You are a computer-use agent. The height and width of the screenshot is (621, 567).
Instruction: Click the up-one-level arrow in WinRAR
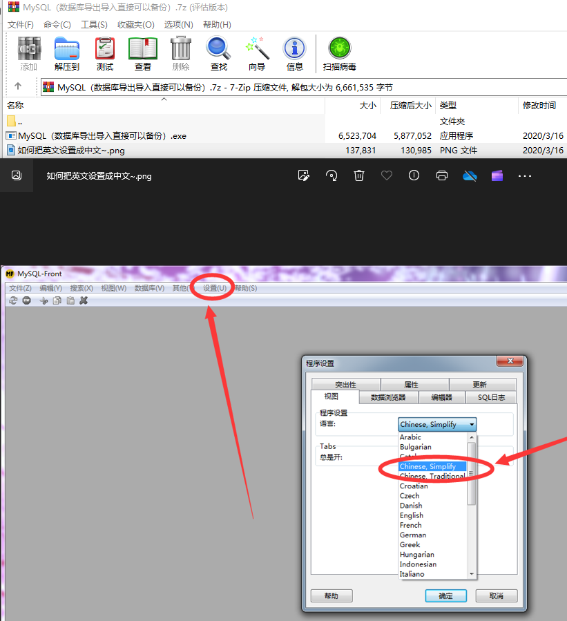point(18,86)
